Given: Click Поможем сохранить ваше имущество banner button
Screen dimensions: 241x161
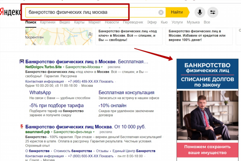Looking at the screenshot, I should tap(207, 150).
